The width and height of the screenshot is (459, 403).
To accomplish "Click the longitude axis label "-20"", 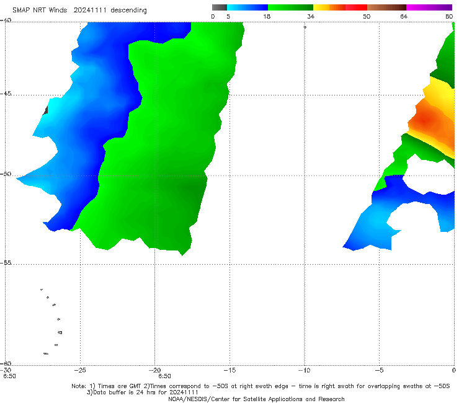I will pyautogui.click(x=155, y=370).
